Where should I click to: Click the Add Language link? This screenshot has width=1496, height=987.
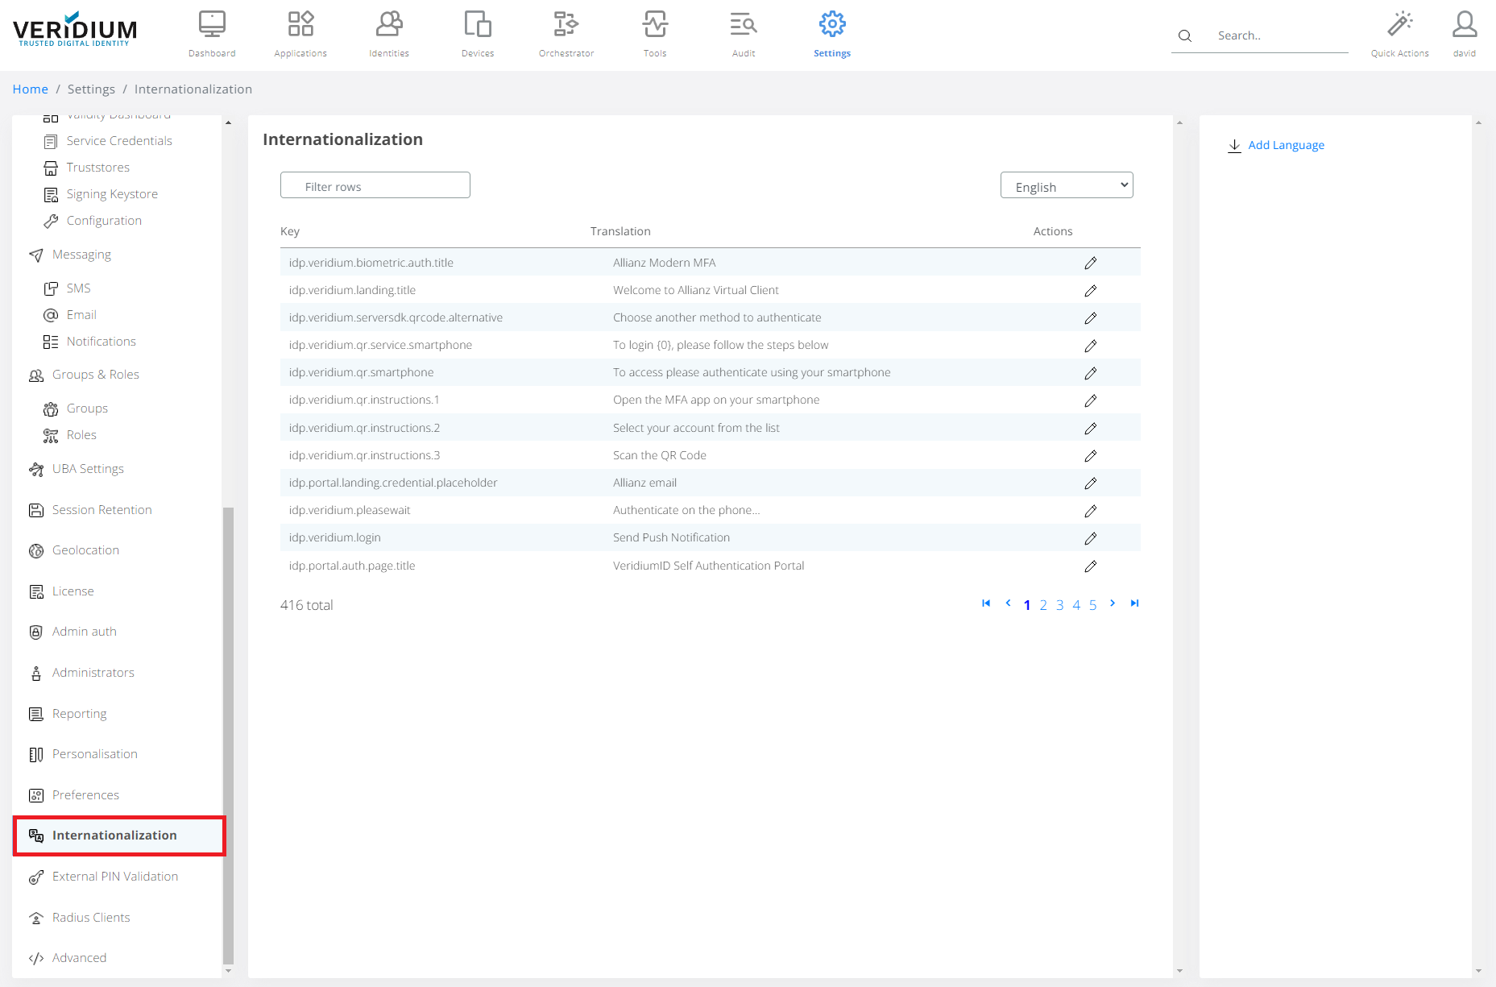pyautogui.click(x=1285, y=145)
